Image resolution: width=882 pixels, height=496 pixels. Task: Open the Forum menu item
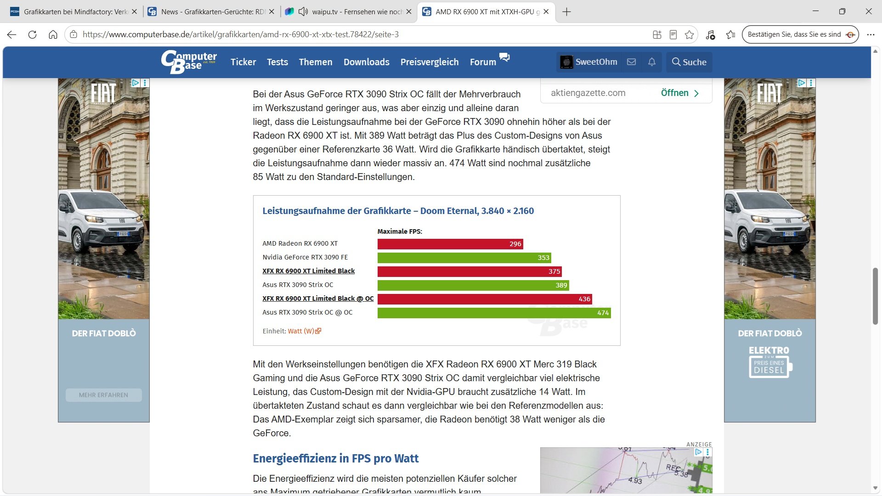tap(483, 62)
